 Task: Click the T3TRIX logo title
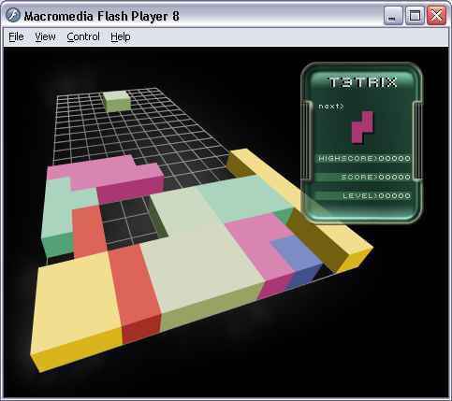[x=363, y=82]
